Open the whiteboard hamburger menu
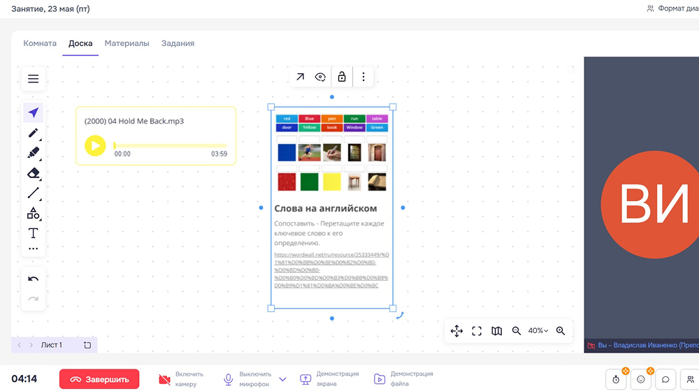Viewport: 699px width, 391px height. pyautogui.click(x=33, y=79)
